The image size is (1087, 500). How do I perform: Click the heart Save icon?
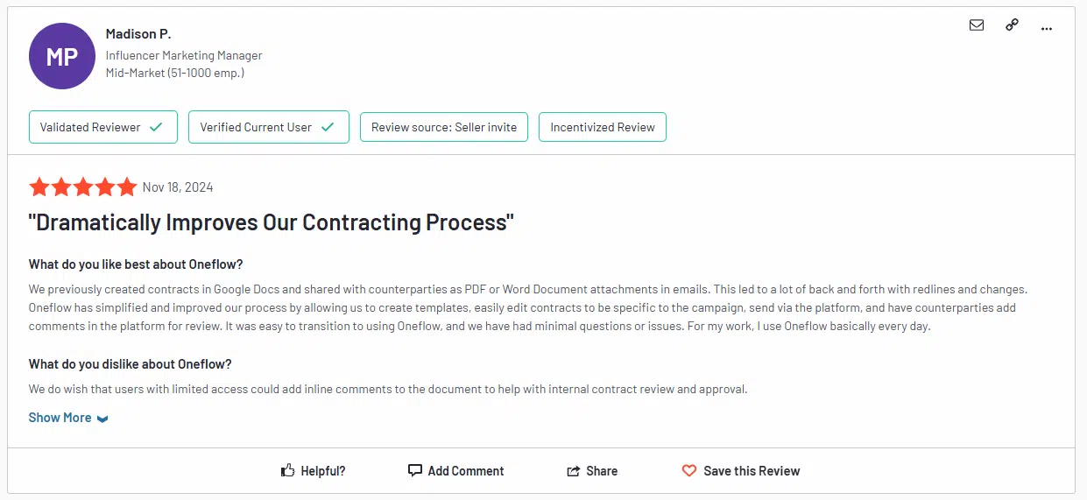(x=689, y=471)
